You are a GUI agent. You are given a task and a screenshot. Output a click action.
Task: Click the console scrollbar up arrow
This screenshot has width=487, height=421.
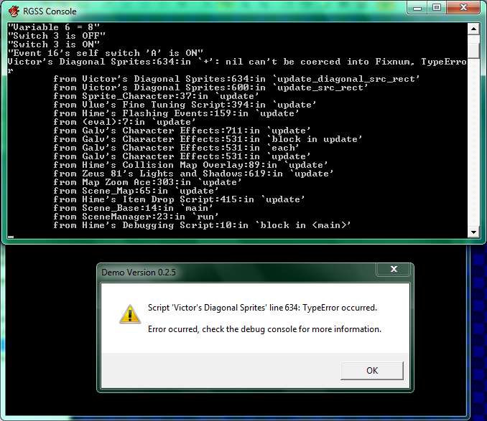473,29
